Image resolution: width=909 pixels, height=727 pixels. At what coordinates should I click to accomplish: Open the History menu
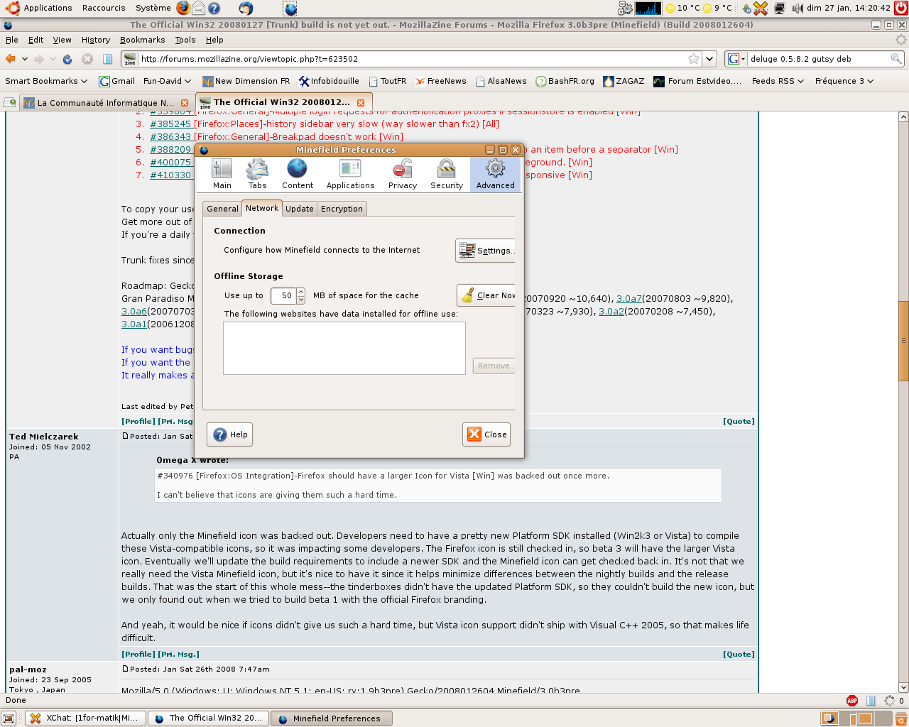click(95, 40)
